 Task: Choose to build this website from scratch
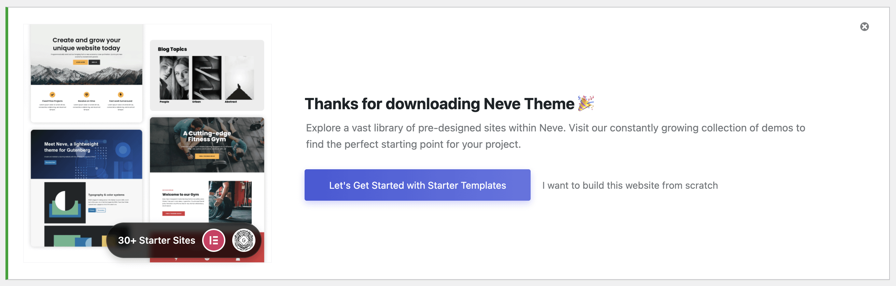630,185
